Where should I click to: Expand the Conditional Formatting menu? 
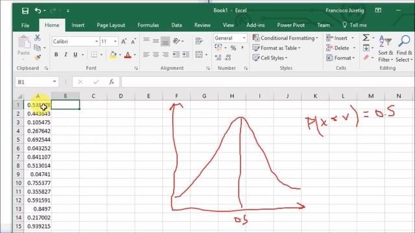pos(285,38)
